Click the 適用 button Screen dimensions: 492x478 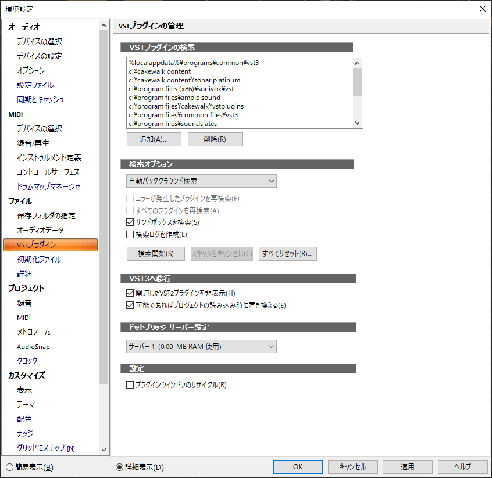pos(408,467)
